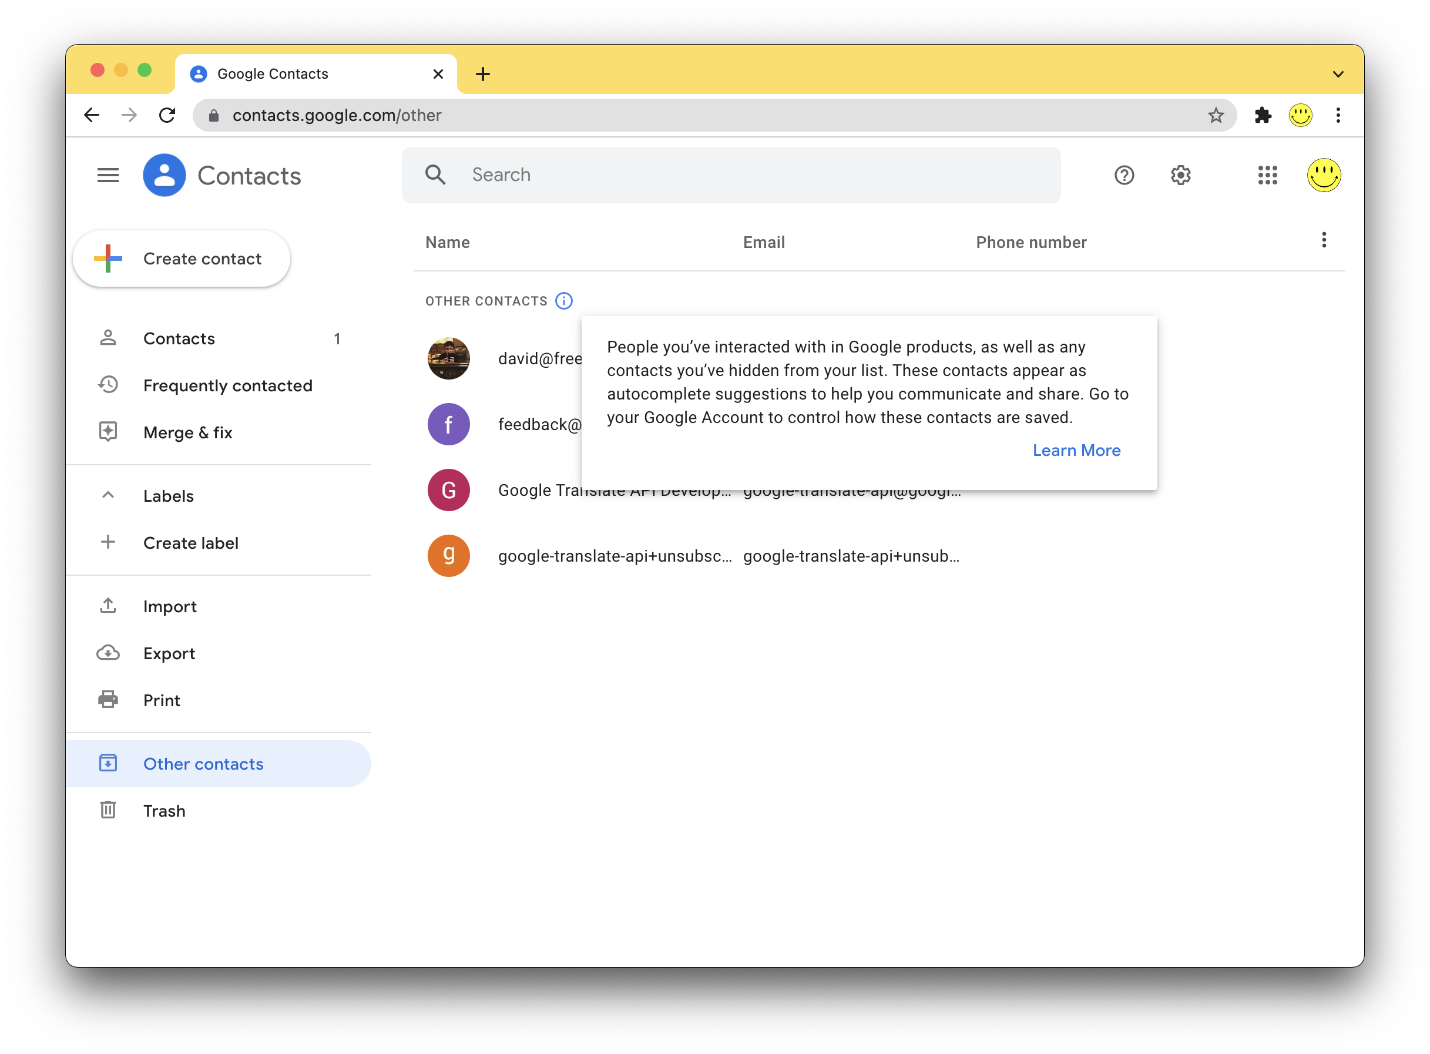Click the Name column header
The width and height of the screenshot is (1430, 1054).
click(447, 242)
